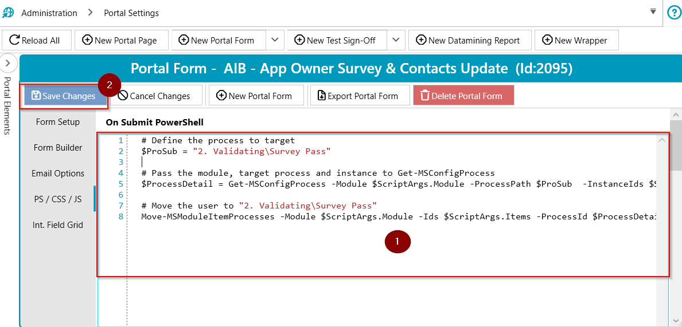Image resolution: width=682 pixels, height=327 pixels.
Task: Open the Int. Field Grid tab
Action: (58, 225)
